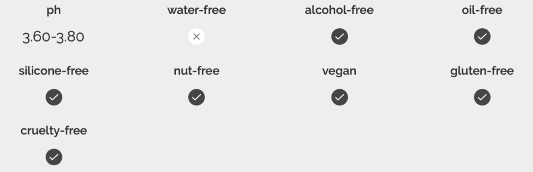Select the "silicone-free" label text

click(54, 71)
